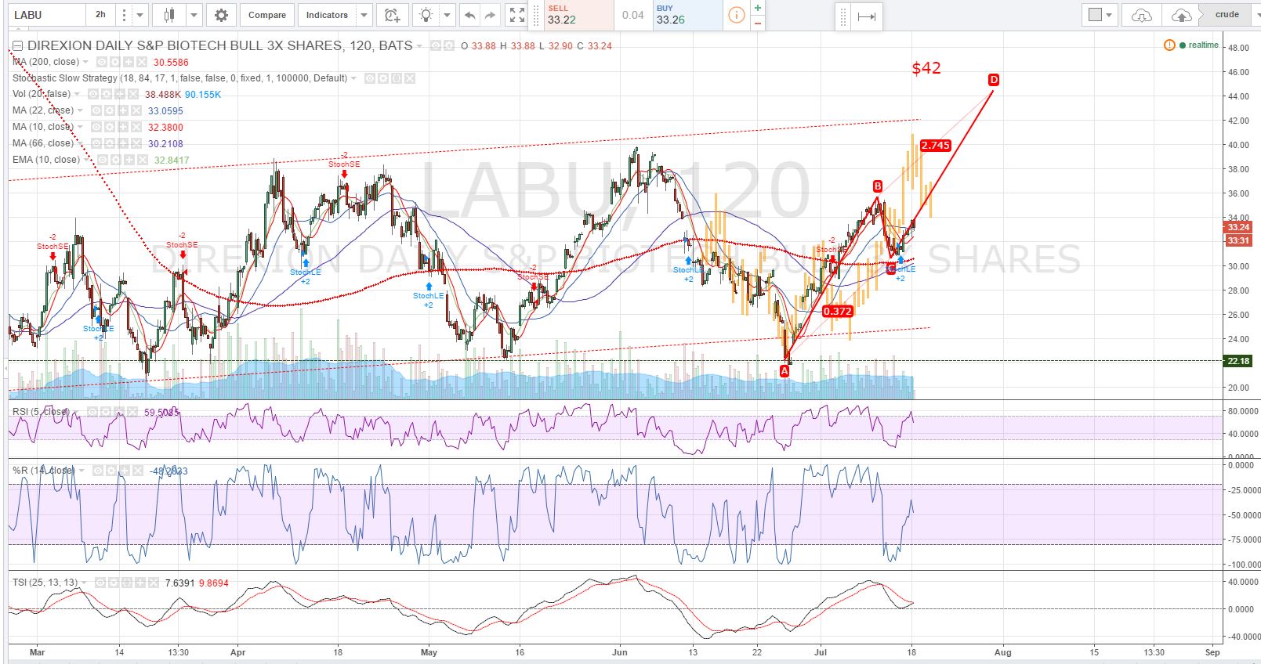The height and width of the screenshot is (664, 1261).
Task: Click the LABU symbol input field
Action: pyautogui.click(x=47, y=15)
